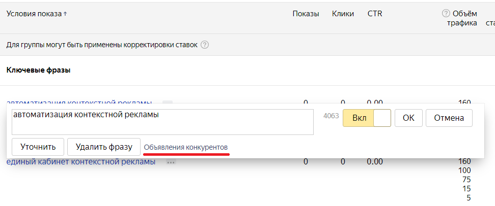Click sort arrow beside Условия показа
The width and height of the screenshot is (495, 206).
pyautogui.click(x=66, y=14)
